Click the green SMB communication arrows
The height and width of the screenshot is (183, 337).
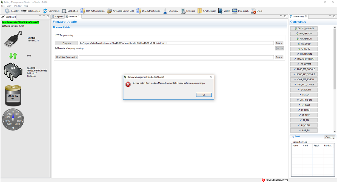[x=13, y=56]
